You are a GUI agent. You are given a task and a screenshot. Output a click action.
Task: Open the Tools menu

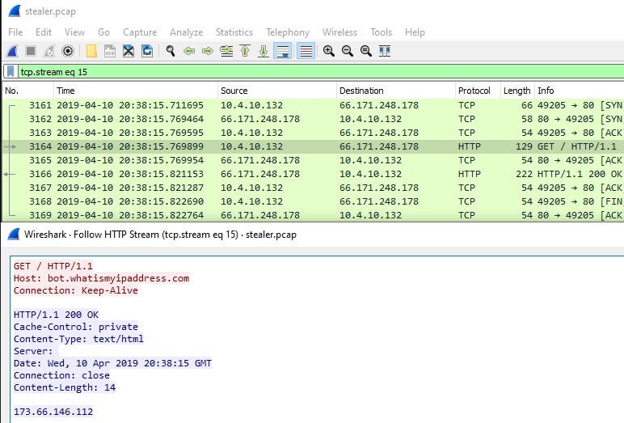[381, 32]
